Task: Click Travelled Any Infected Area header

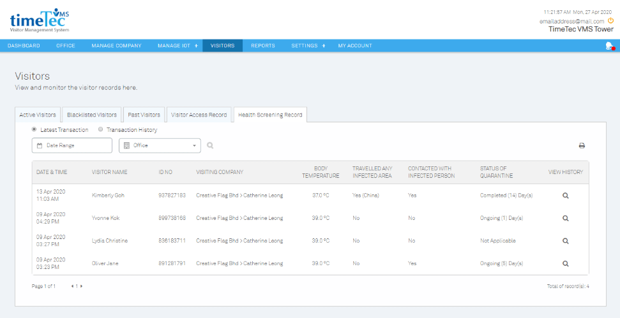Action: pos(372,172)
